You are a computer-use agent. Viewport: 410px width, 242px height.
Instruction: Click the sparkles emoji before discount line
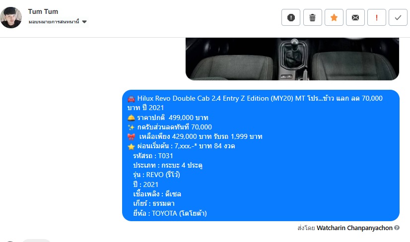(x=131, y=127)
